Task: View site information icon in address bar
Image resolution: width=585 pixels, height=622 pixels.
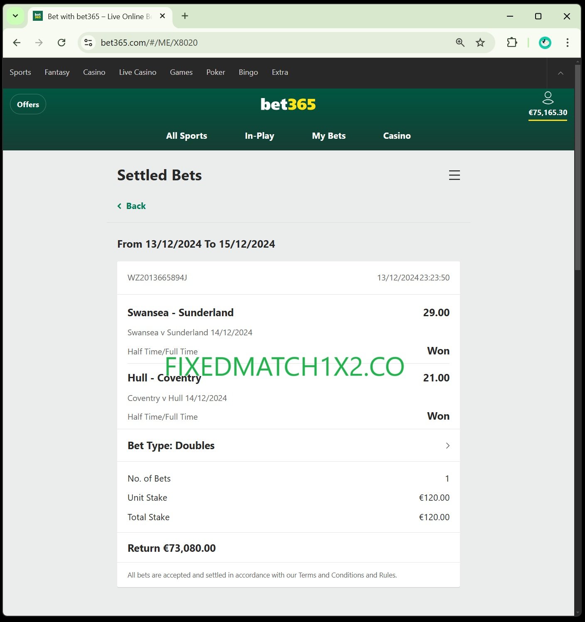Action: point(88,42)
